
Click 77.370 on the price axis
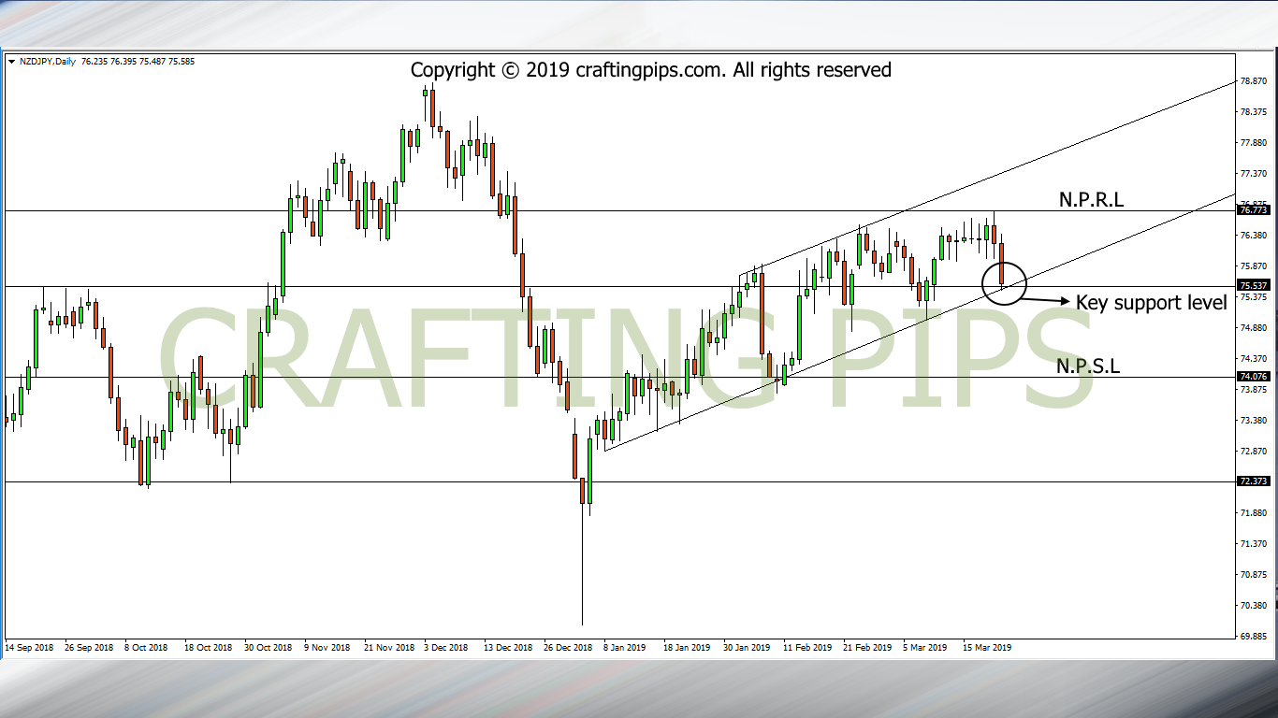point(1254,174)
